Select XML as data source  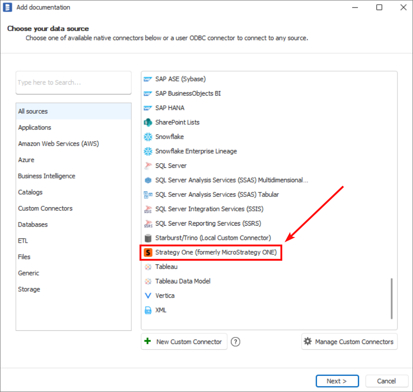[266, 310]
